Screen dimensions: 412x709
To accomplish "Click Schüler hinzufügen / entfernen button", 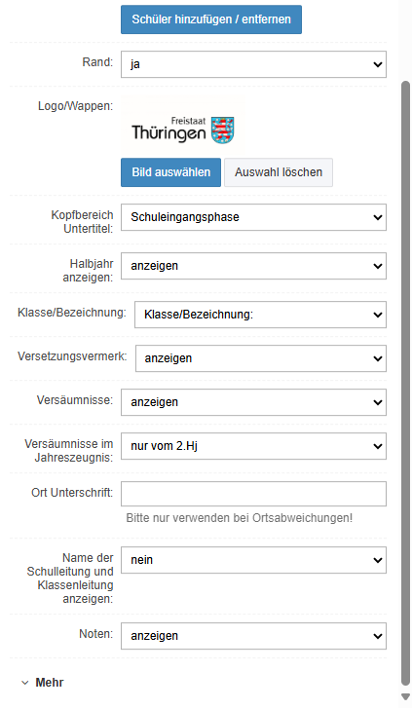I will click(210, 19).
